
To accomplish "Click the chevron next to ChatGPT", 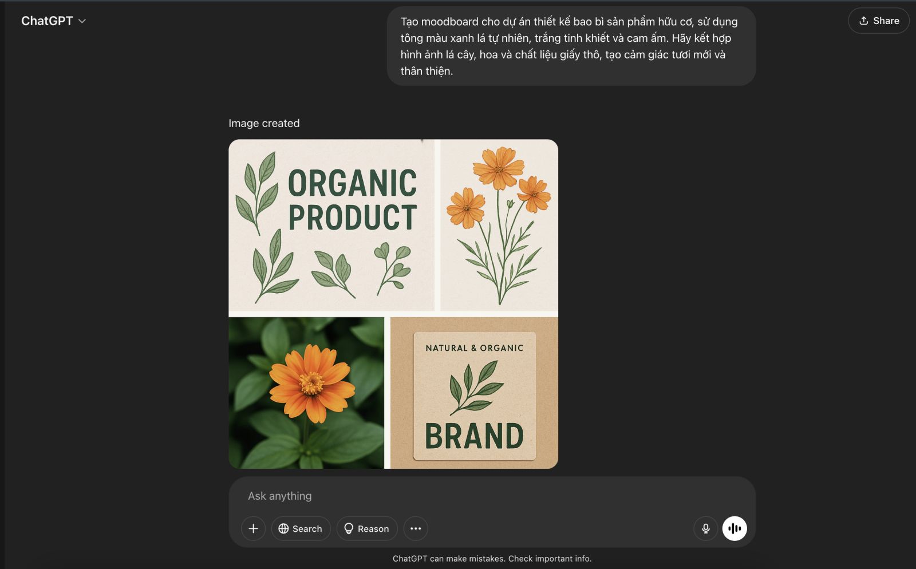I will [x=82, y=21].
